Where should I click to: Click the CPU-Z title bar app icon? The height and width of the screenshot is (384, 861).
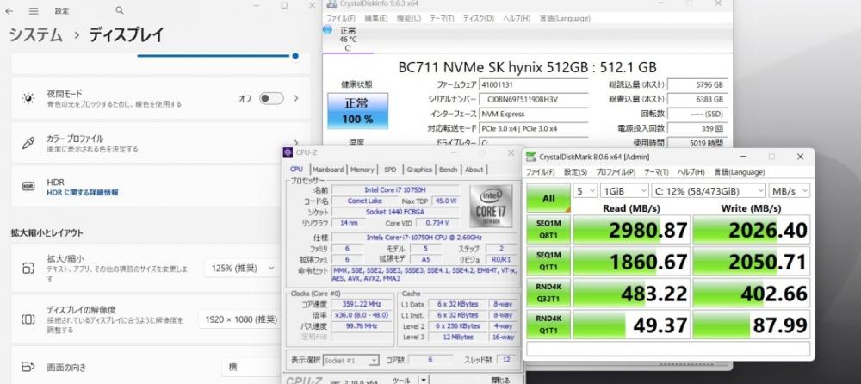288,152
